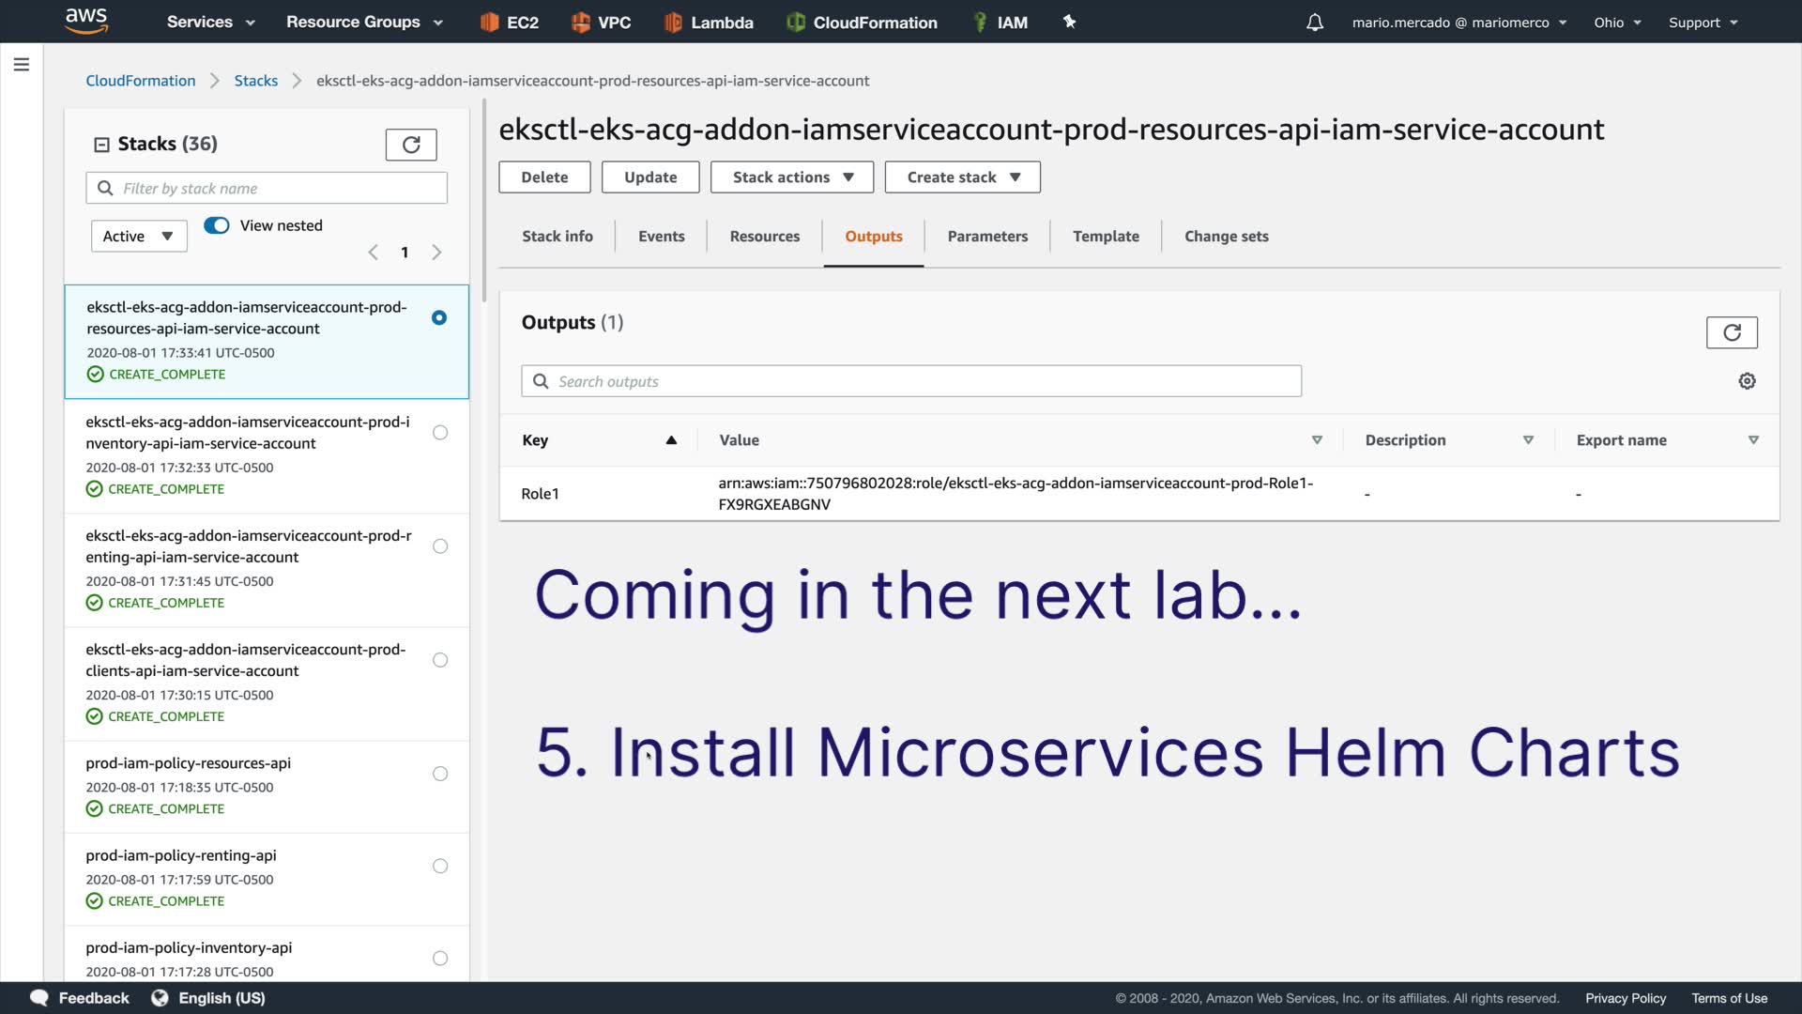Toggle the View nested switch
1802x1014 pixels.
217,225
